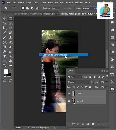This screenshot has height=130, width=116.
Task: Choose Convert to Smart Object
Action: click(64, 55)
